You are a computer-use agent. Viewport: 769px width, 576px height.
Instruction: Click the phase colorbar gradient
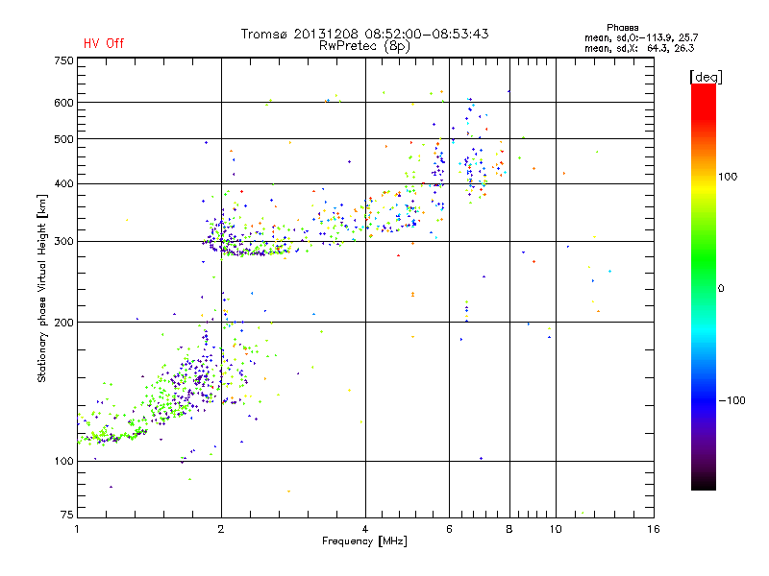(x=704, y=286)
